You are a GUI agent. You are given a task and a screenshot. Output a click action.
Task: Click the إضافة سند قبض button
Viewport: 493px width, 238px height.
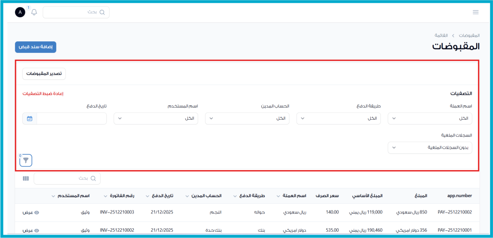click(x=36, y=47)
